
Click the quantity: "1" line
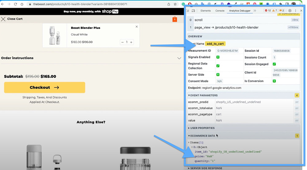(205, 161)
